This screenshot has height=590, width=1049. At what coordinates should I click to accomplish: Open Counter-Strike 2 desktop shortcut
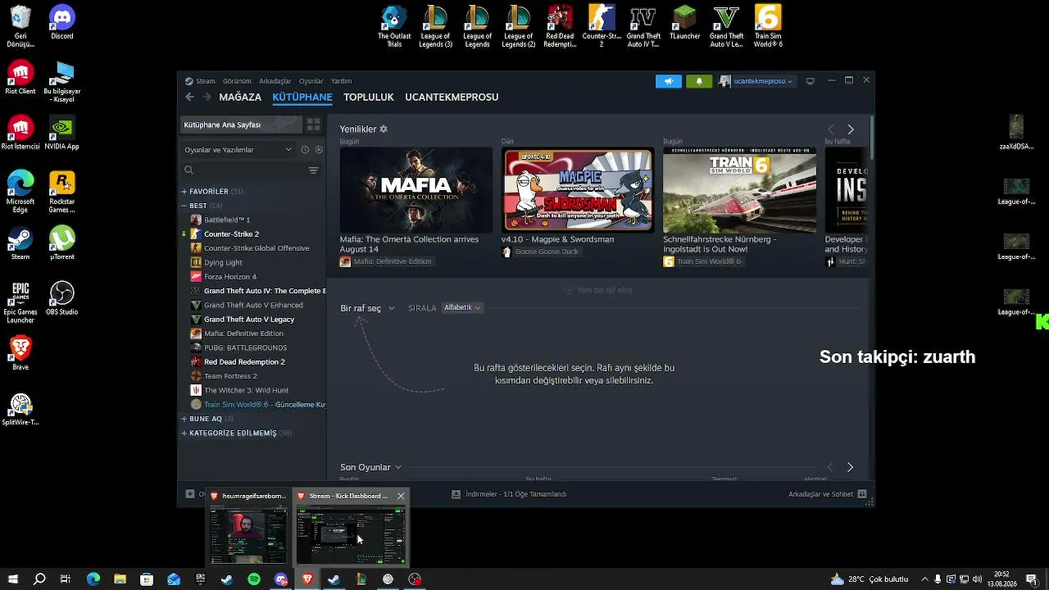602,26
